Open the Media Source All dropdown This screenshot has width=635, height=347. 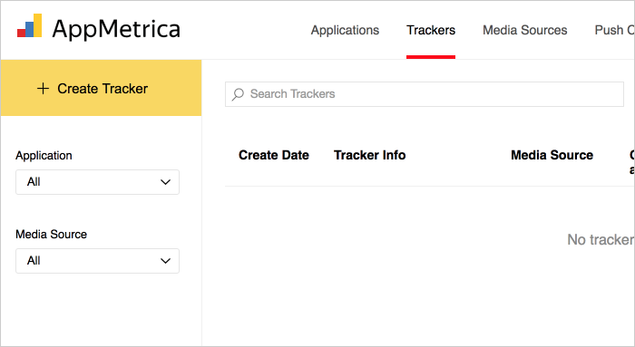click(97, 261)
